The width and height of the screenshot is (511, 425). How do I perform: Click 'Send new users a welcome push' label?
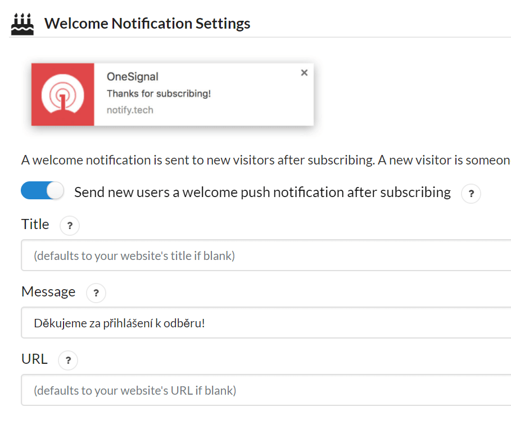click(263, 193)
